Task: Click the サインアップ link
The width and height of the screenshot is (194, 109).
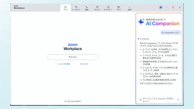Action: [84, 64]
